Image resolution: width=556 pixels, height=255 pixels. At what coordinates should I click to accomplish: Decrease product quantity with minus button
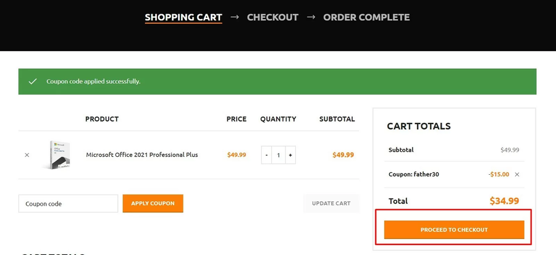point(267,155)
